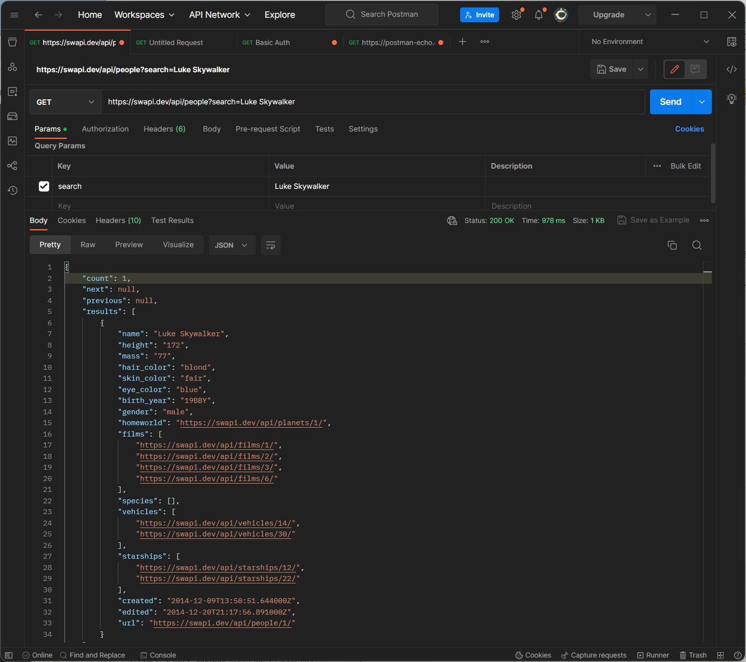This screenshot has width=746, height=662.
Task: Open the JSON format dropdown
Action: [232, 245]
